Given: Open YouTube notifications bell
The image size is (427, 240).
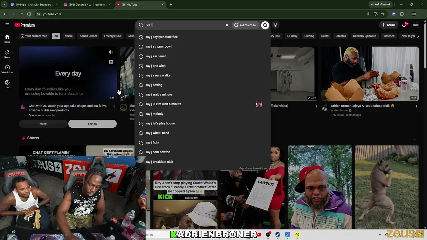Looking at the screenshot, I should pyautogui.click(x=404, y=25).
